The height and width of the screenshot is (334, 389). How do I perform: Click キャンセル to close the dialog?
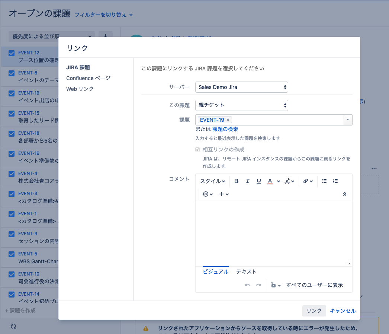tap(343, 311)
